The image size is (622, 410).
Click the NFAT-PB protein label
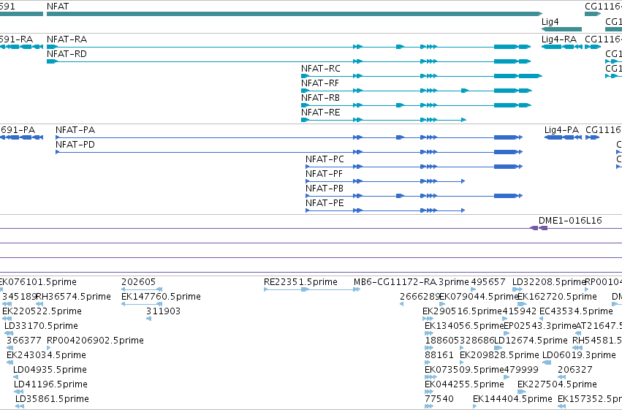(x=325, y=189)
